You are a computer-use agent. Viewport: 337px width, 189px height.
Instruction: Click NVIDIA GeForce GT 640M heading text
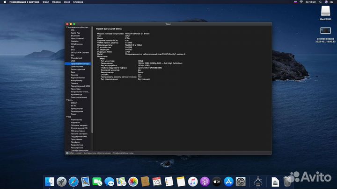click(x=109, y=29)
